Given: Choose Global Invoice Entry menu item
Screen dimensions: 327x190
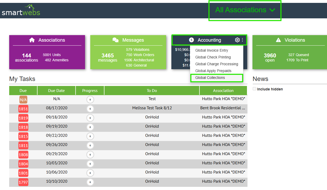Looking at the screenshot, I should [x=212, y=50].
